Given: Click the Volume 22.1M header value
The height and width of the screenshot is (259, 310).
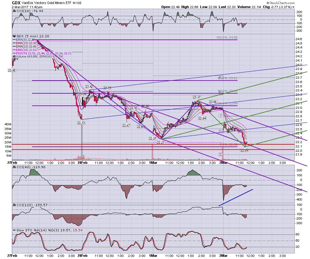Looking at the screenshot, I should tap(249, 7).
